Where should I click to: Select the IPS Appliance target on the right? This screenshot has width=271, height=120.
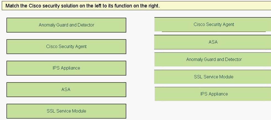pyautogui.click(x=213, y=94)
